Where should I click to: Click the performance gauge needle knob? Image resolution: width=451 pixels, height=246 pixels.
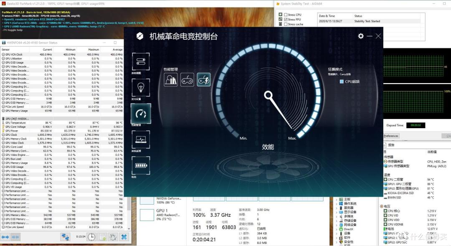(268, 95)
